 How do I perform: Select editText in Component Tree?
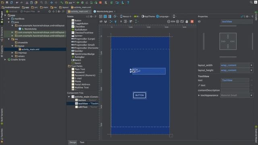tap(83, 107)
